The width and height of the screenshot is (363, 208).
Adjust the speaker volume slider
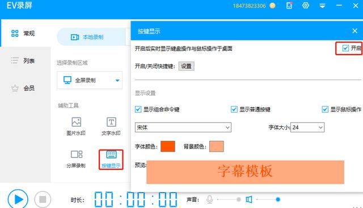click(x=268, y=199)
